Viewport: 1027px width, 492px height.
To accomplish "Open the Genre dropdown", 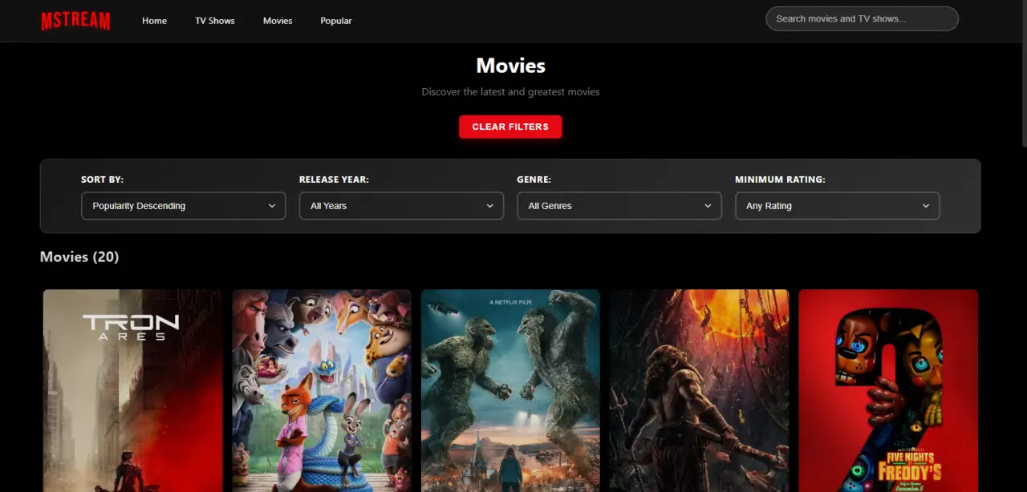I will [x=619, y=206].
